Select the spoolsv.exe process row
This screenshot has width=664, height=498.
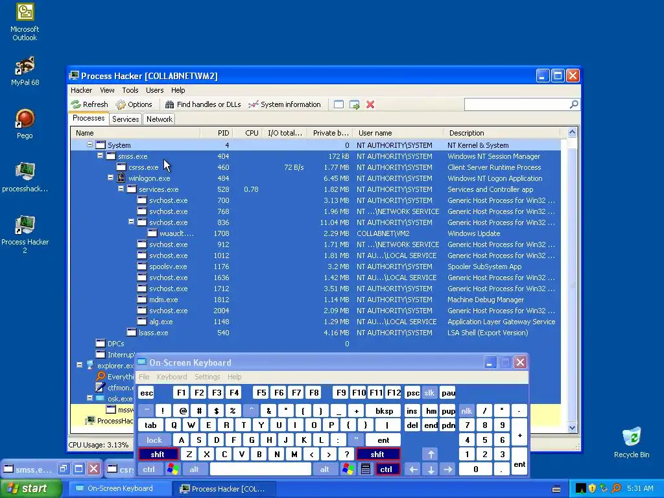[316, 267]
